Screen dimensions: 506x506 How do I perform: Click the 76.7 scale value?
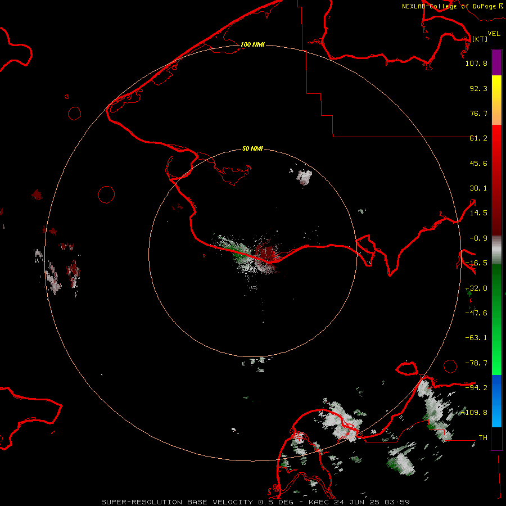(478, 113)
